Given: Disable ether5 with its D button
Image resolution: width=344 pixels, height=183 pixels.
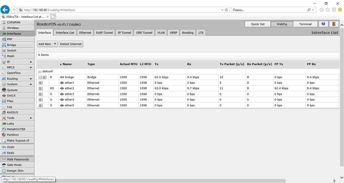Looking at the screenshot, I should (x=40, y=105).
